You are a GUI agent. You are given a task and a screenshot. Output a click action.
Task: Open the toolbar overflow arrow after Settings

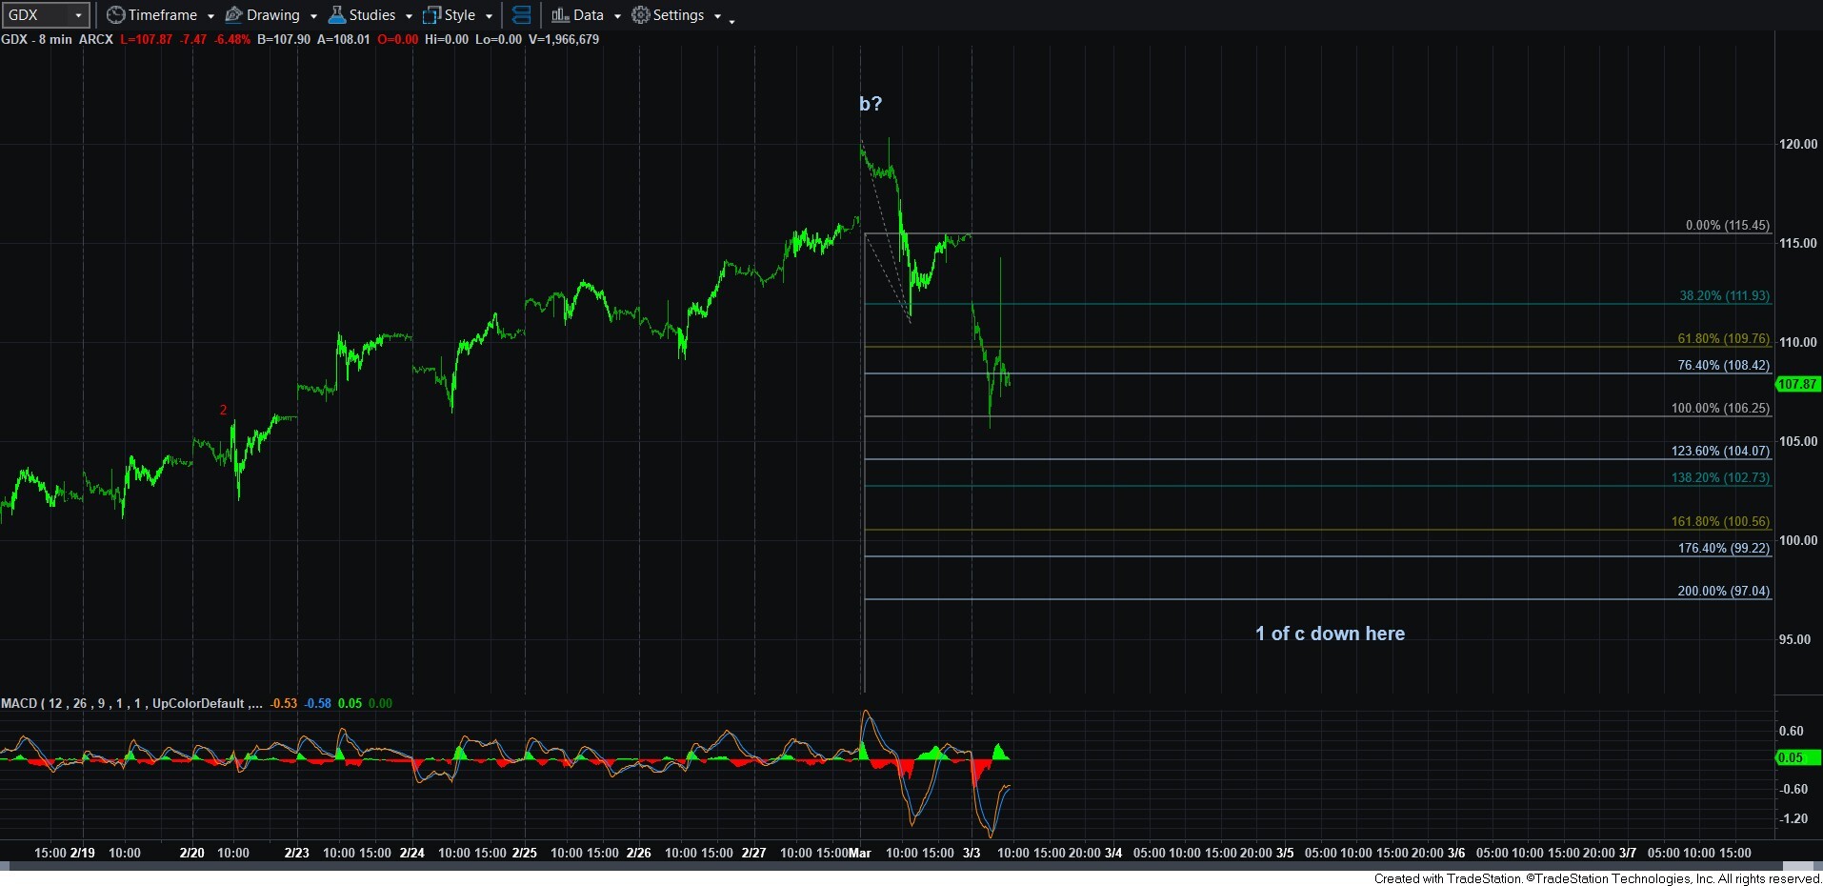tap(731, 21)
